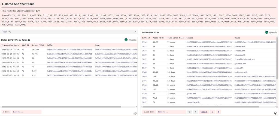This screenshot has width=279, height=116.
Task: Click the 2022-03-21 22:26 transaction date
Action: [x=10, y=54]
